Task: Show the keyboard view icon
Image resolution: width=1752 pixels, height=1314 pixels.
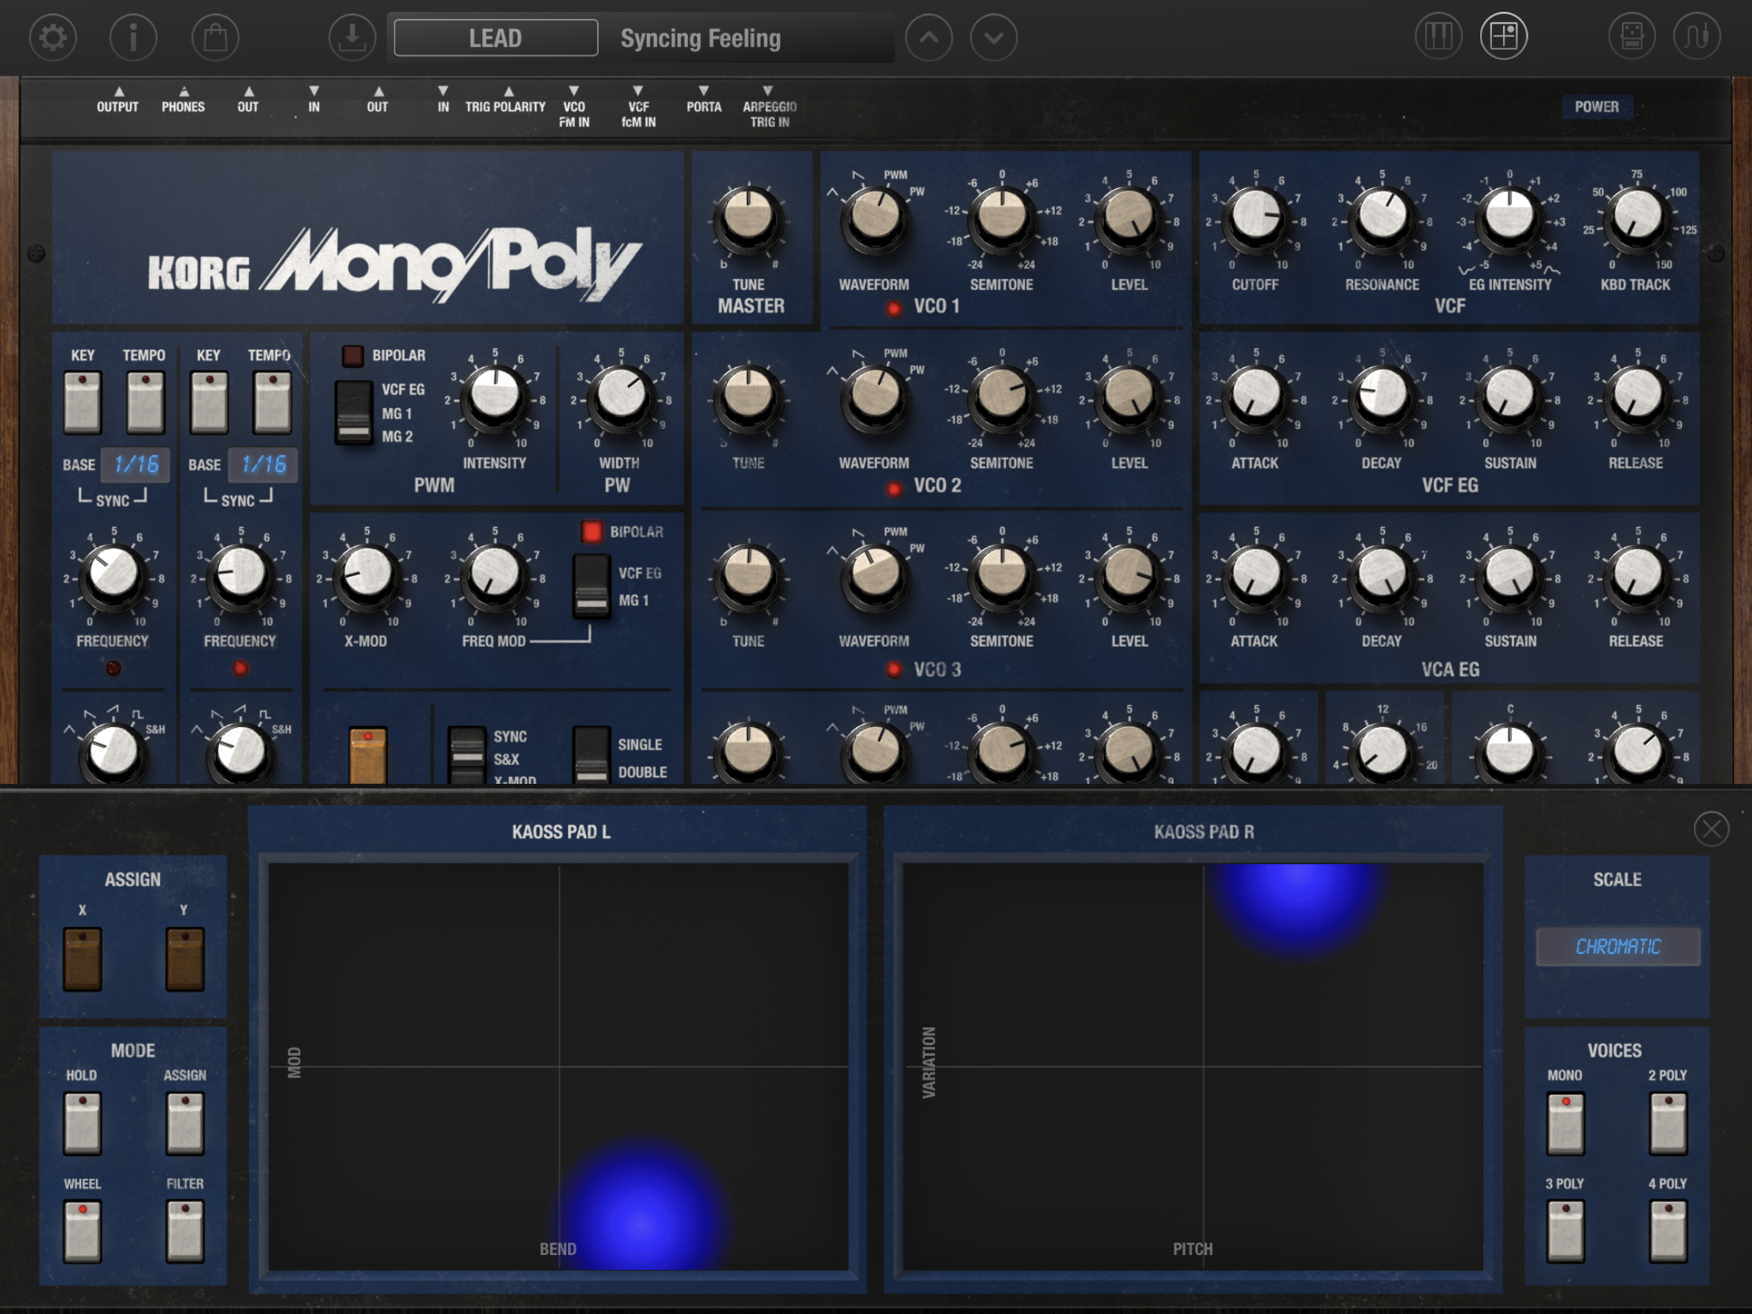Action: pos(1438,36)
